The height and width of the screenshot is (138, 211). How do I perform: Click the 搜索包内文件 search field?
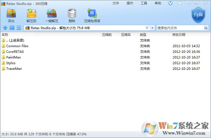point(180,28)
